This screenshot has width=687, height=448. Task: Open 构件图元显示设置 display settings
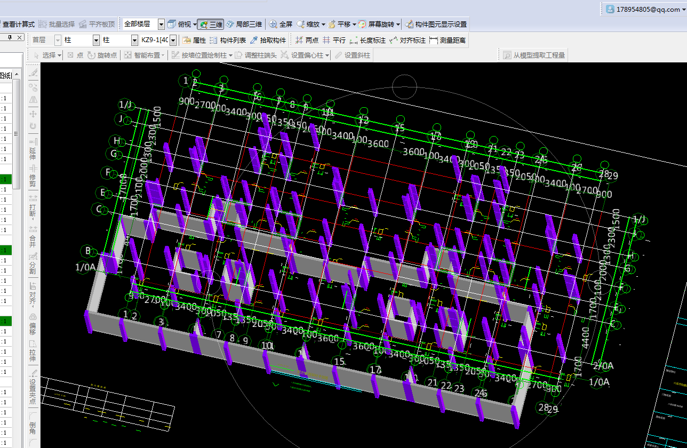[x=436, y=24]
